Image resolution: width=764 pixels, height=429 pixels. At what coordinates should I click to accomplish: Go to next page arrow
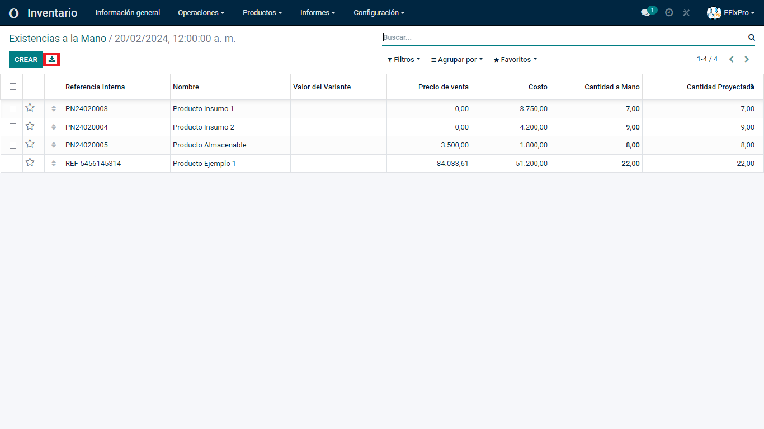click(x=747, y=59)
